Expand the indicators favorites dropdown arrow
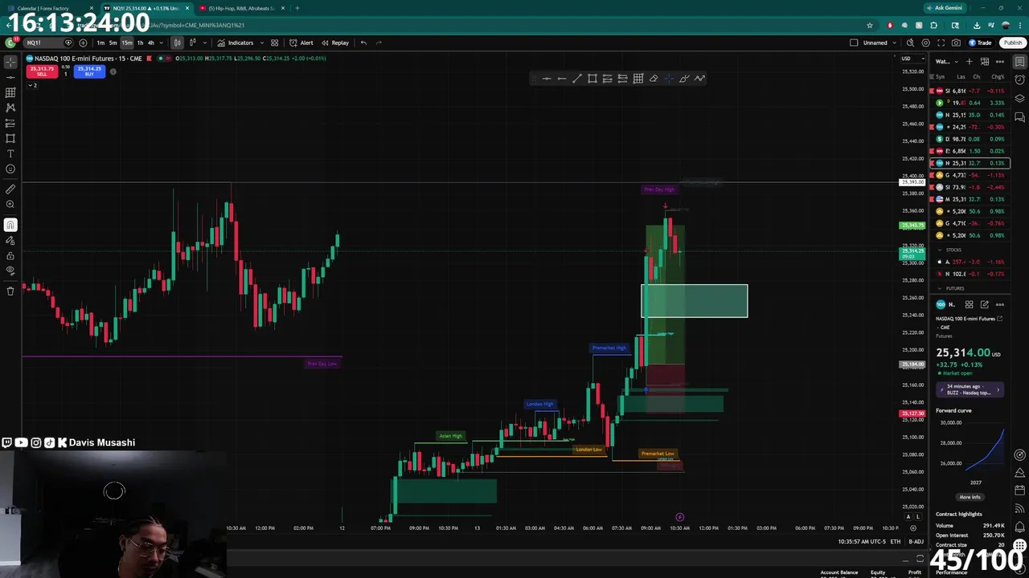Image resolution: width=1029 pixels, height=578 pixels. 261,43
